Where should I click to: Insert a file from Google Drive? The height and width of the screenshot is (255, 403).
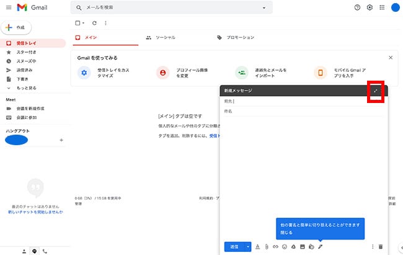[293, 247]
